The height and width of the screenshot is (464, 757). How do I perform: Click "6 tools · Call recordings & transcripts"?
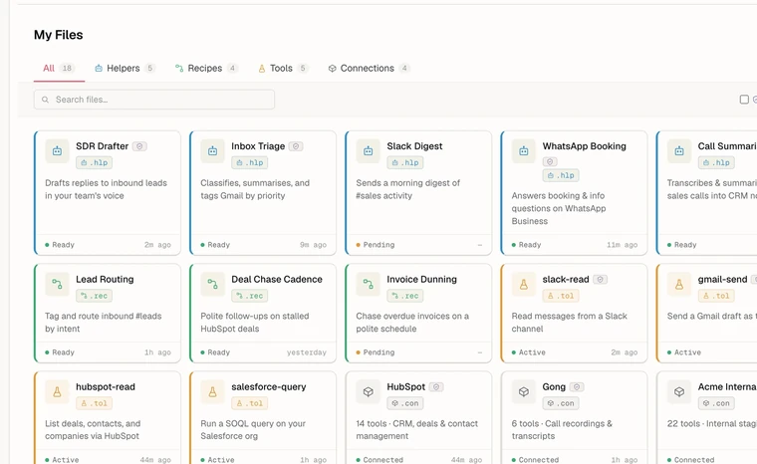tap(562, 430)
